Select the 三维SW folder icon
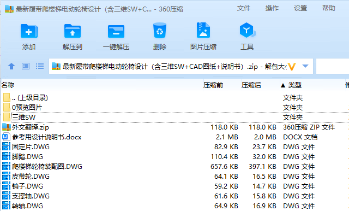Viewport: 349px width, 211px height. 7,117
